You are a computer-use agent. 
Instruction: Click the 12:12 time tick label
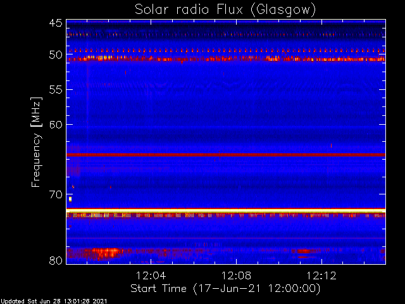coord(321,275)
